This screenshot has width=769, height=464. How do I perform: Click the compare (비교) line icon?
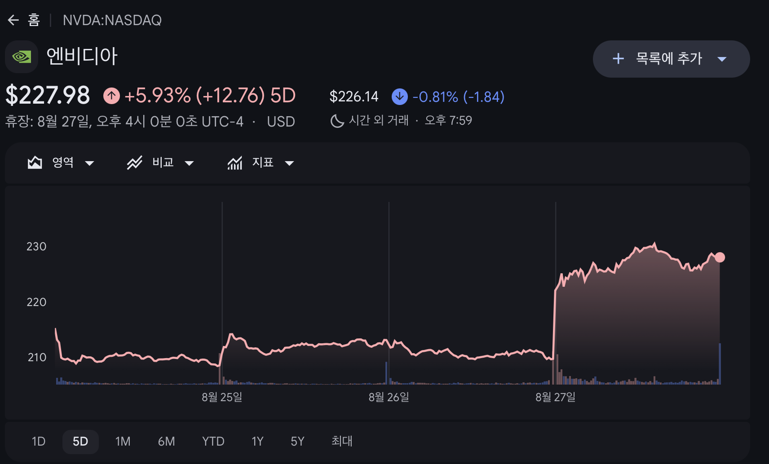click(x=135, y=162)
